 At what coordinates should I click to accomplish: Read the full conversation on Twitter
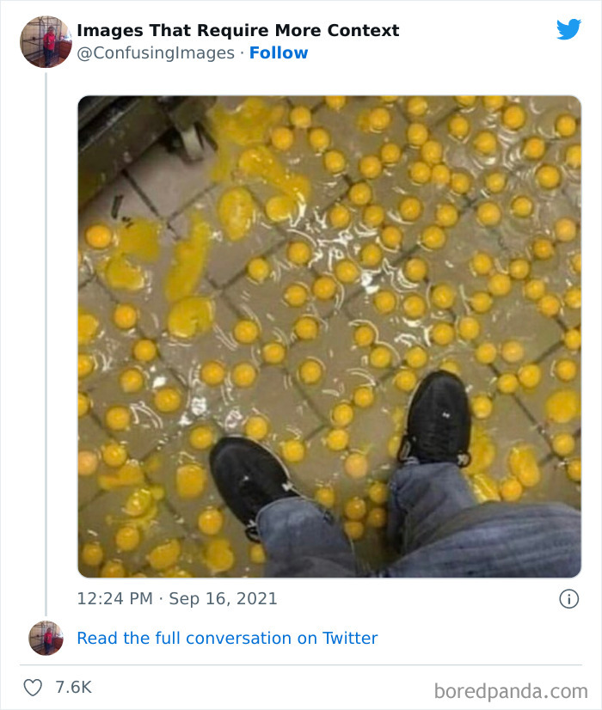(x=227, y=638)
